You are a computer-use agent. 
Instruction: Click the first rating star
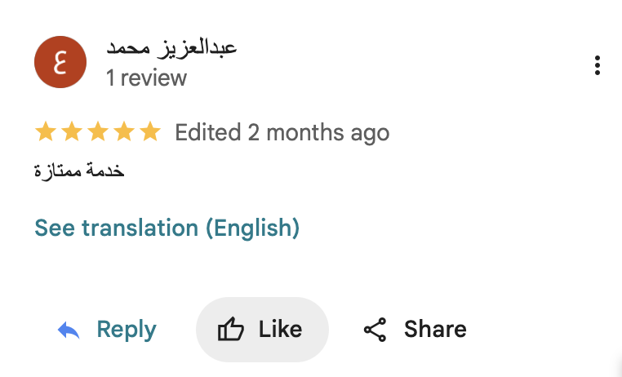click(x=46, y=132)
